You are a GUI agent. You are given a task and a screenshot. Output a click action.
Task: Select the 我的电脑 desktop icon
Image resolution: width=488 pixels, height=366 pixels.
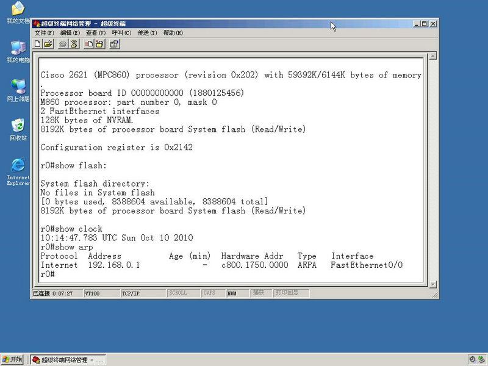point(18,51)
